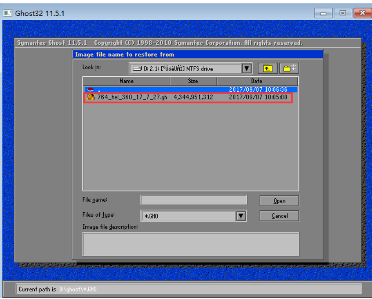Maximize the Ghost32 window
This screenshot has width=372, height=299.
click(x=343, y=13)
